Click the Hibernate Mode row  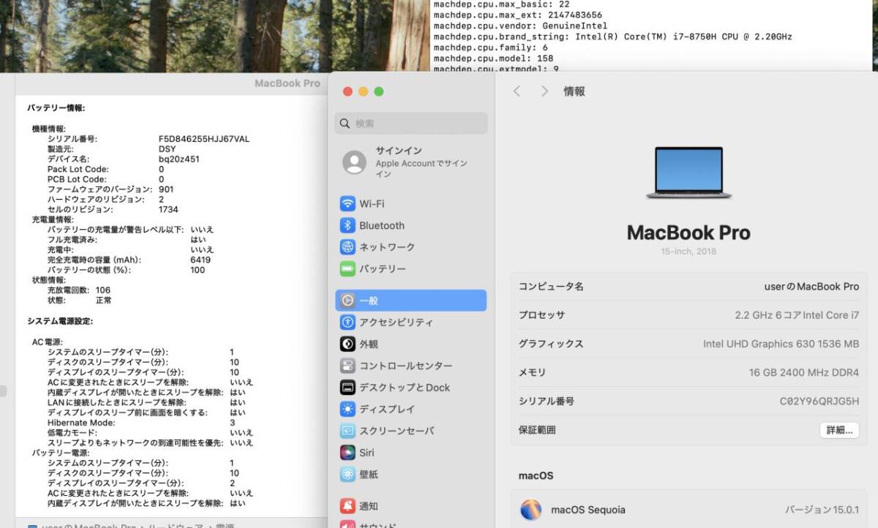tap(141, 423)
